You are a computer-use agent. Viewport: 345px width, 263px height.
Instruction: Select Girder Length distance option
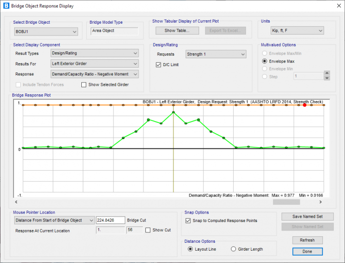tap(233, 249)
